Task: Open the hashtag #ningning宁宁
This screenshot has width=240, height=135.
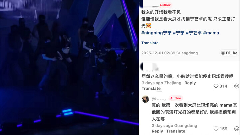Action: point(156,33)
